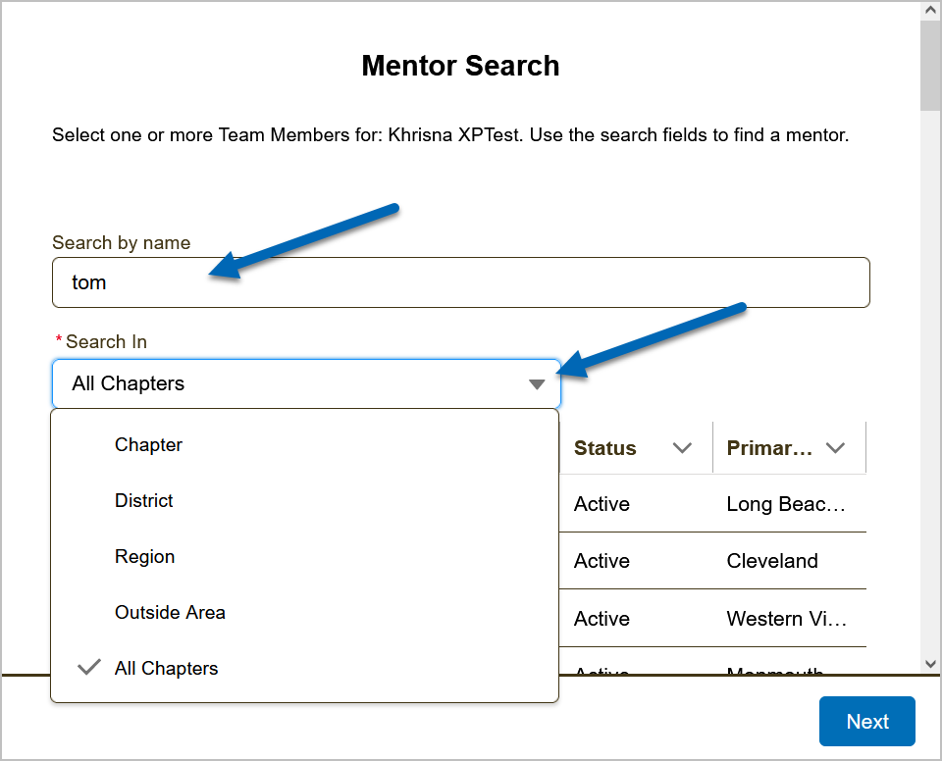Select the Western Vi… table cell
The image size is (942, 761).
tap(786, 619)
